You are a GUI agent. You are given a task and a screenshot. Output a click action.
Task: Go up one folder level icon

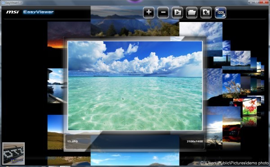coord(206,13)
